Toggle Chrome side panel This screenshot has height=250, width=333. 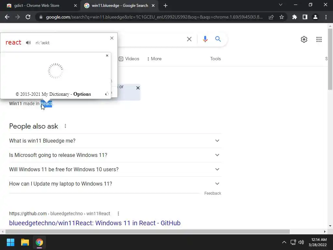[x=305, y=17]
